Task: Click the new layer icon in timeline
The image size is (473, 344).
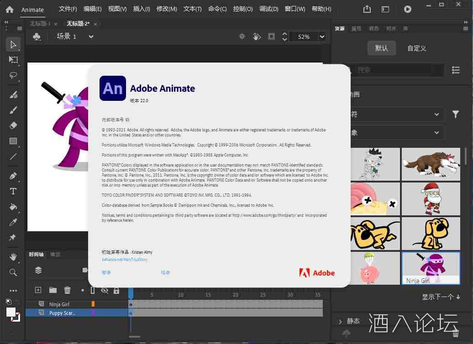Action: pyautogui.click(x=38, y=290)
